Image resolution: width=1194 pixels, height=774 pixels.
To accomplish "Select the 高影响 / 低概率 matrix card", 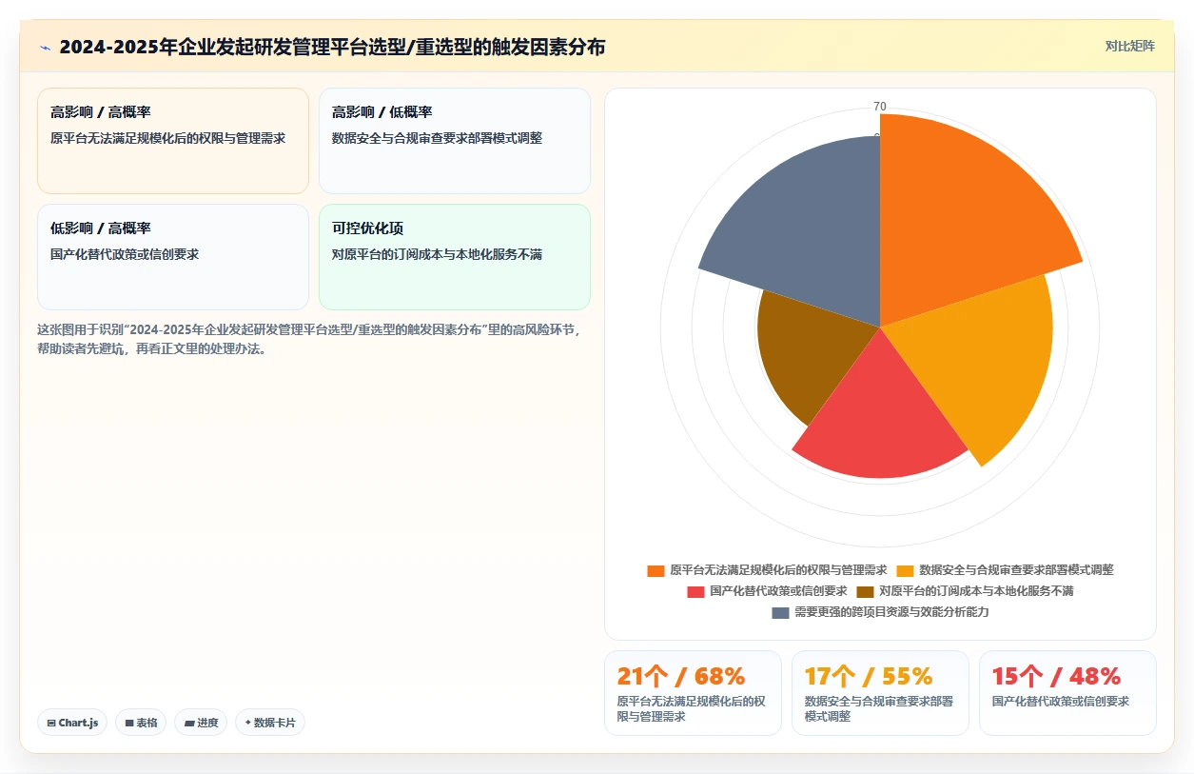I will click(x=455, y=141).
